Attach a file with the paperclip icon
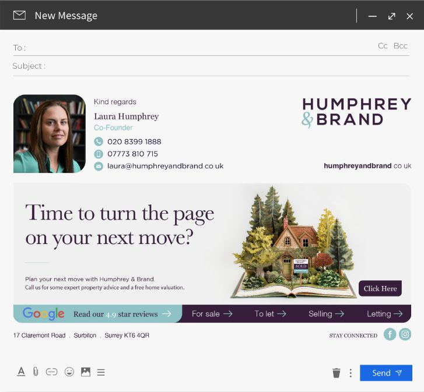Screen dimensions: 424x392 tap(36, 372)
